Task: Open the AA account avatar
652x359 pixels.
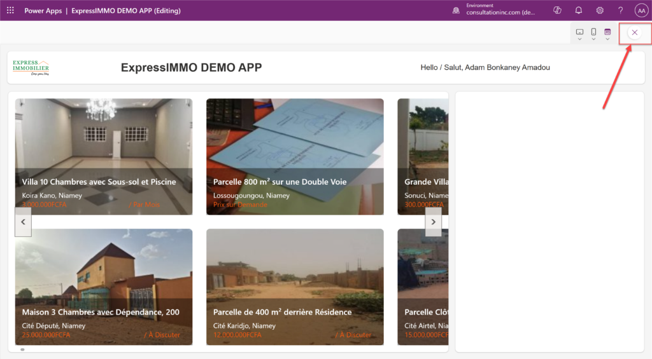Action: (x=641, y=10)
